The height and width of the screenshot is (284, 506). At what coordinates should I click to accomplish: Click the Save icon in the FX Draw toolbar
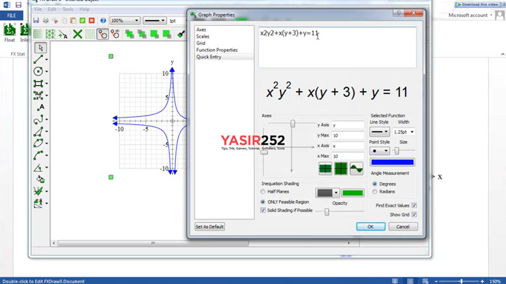[x=36, y=20]
